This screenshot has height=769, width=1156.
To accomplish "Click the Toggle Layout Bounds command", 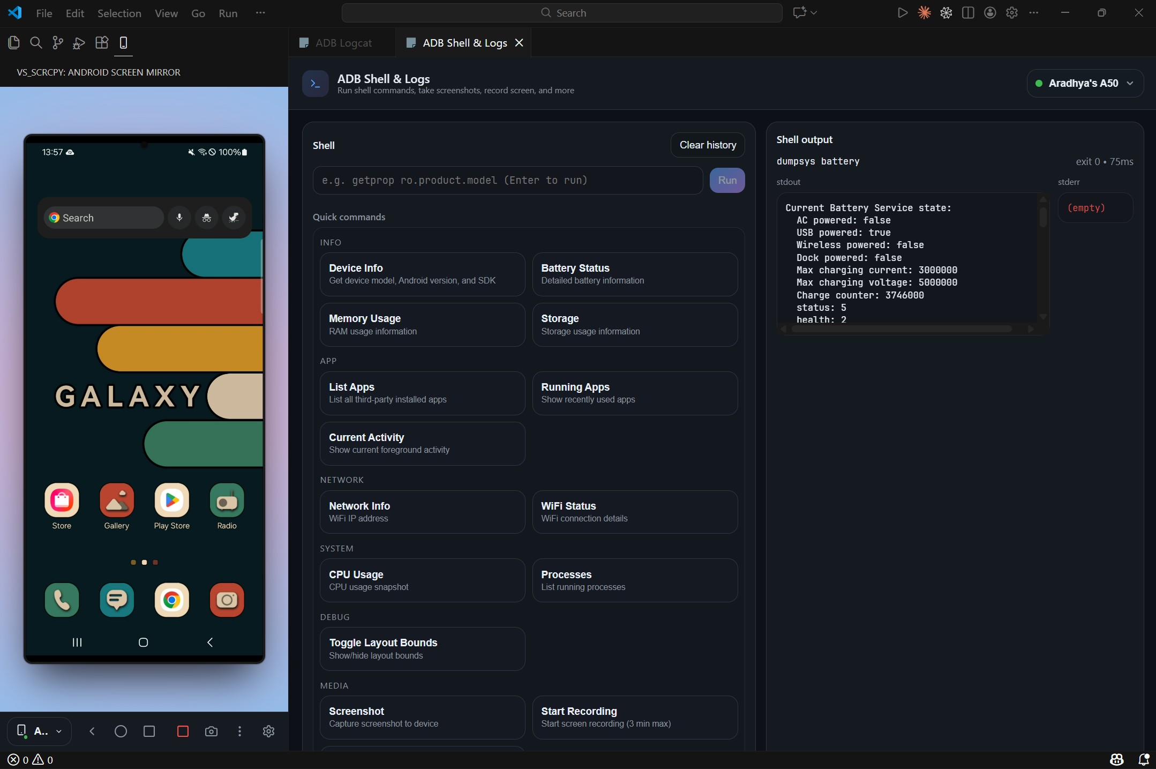I will click(x=422, y=648).
